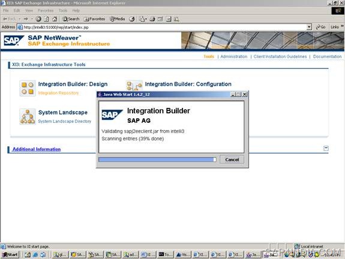Viewport: 345px width, 259px height.
Task: Expand the address bar dropdown
Action: [x=309, y=27]
